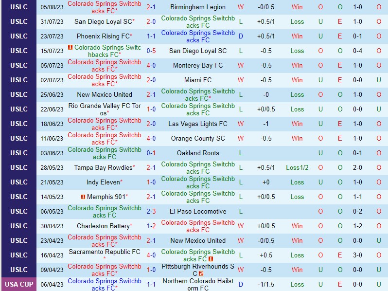Click red card icon beside Pittsburgh Riverhounds SC
Viewport: 388px width, 291px height.
(x=201, y=273)
